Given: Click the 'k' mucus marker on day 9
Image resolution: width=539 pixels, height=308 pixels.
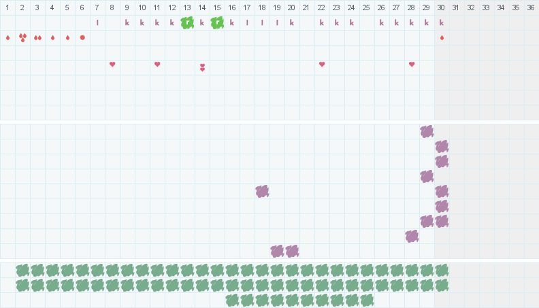Looking at the screenshot, I should (x=127, y=22).
